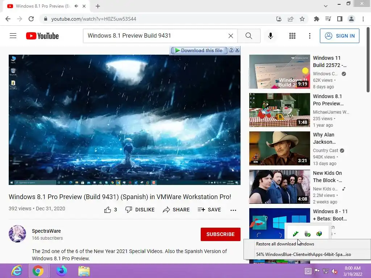Open a new browser tab

(x=98, y=6)
